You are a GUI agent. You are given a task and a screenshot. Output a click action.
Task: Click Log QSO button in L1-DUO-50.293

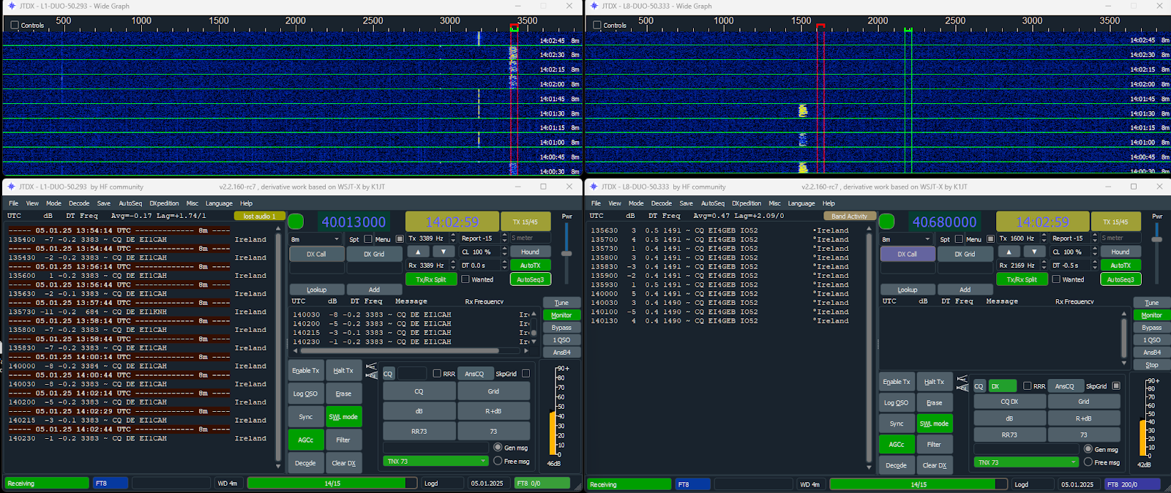click(306, 394)
